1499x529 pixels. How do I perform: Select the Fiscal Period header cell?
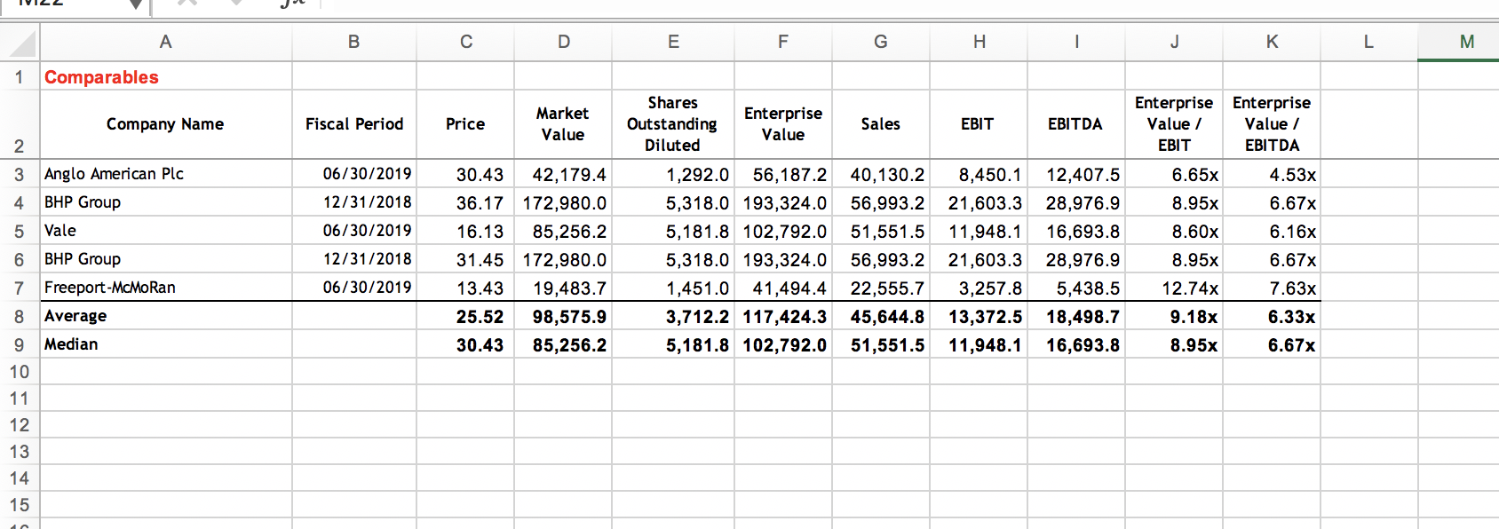(354, 124)
